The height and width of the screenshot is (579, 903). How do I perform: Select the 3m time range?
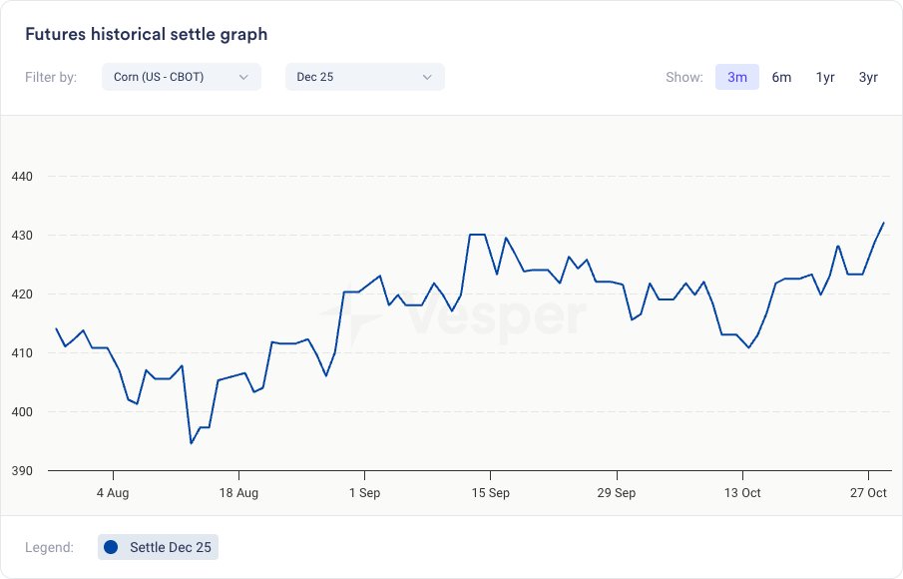pos(737,77)
